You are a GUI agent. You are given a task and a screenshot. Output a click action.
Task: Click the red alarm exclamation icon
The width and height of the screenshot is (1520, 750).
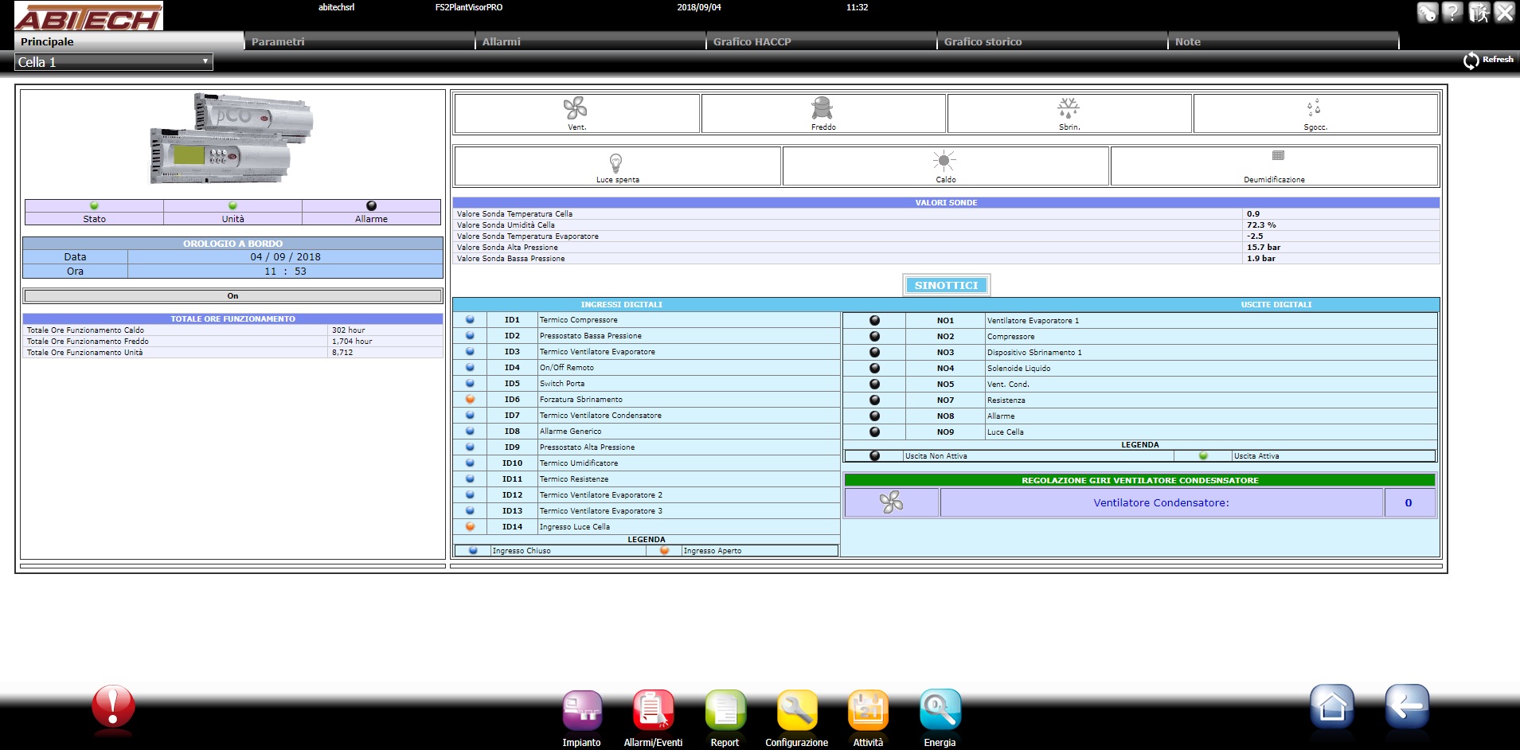(113, 706)
